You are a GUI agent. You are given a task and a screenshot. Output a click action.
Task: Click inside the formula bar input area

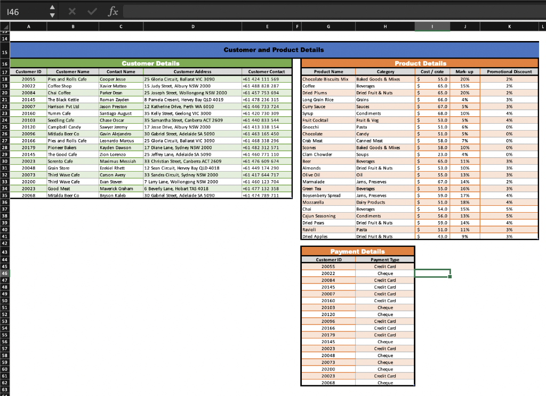click(x=213, y=10)
